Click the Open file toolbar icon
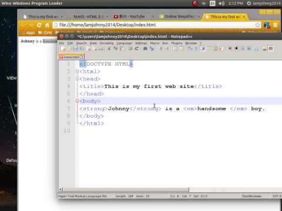This screenshot has height=211, width=282. pyautogui.click(x=69, y=49)
